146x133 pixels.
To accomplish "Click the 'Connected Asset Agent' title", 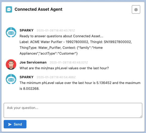I will click(38, 9).
